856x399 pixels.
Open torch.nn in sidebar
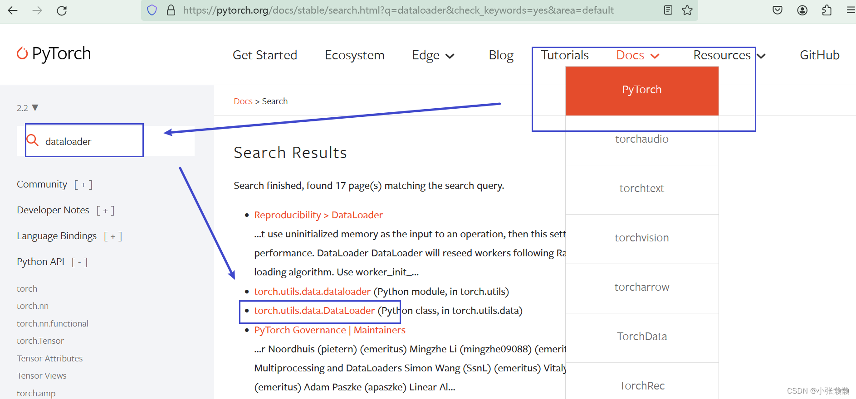pyautogui.click(x=33, y=306)
